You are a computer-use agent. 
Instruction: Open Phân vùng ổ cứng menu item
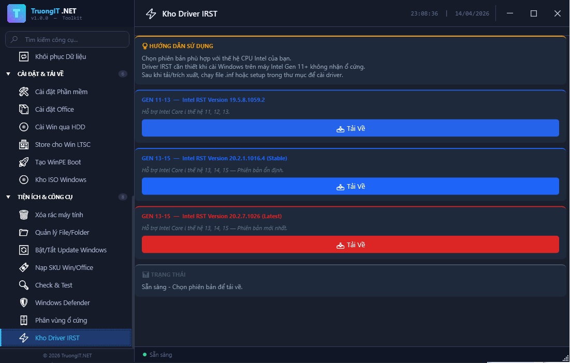(x=61, y=320)
